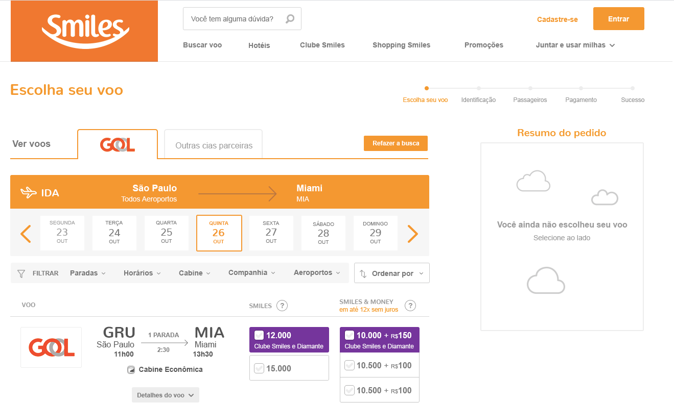
Task: Click the Ver voos label
Action: coord(32,144)
